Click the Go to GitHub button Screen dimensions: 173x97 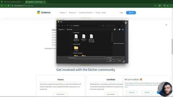111,94
